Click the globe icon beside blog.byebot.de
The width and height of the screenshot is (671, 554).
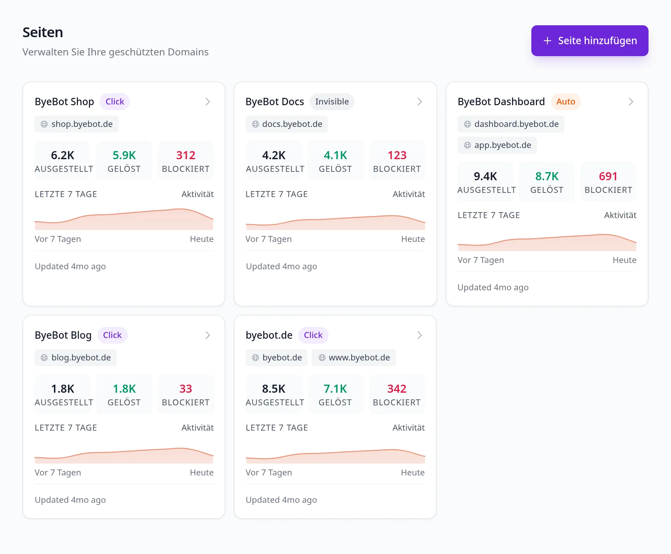pos(44,358)
